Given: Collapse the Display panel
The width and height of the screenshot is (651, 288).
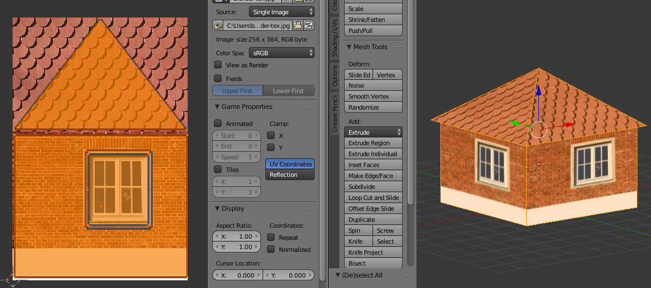Looking at the screenshot, I should (217, 209).
